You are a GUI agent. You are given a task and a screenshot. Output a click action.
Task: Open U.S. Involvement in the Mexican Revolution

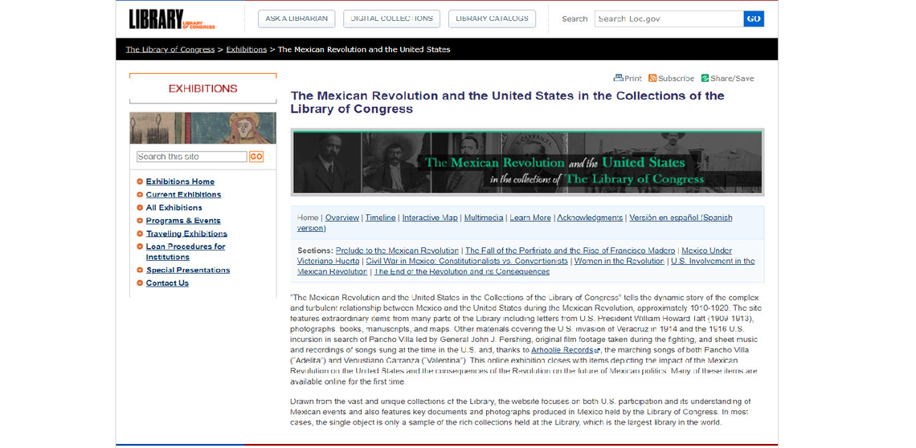(713, 261)
